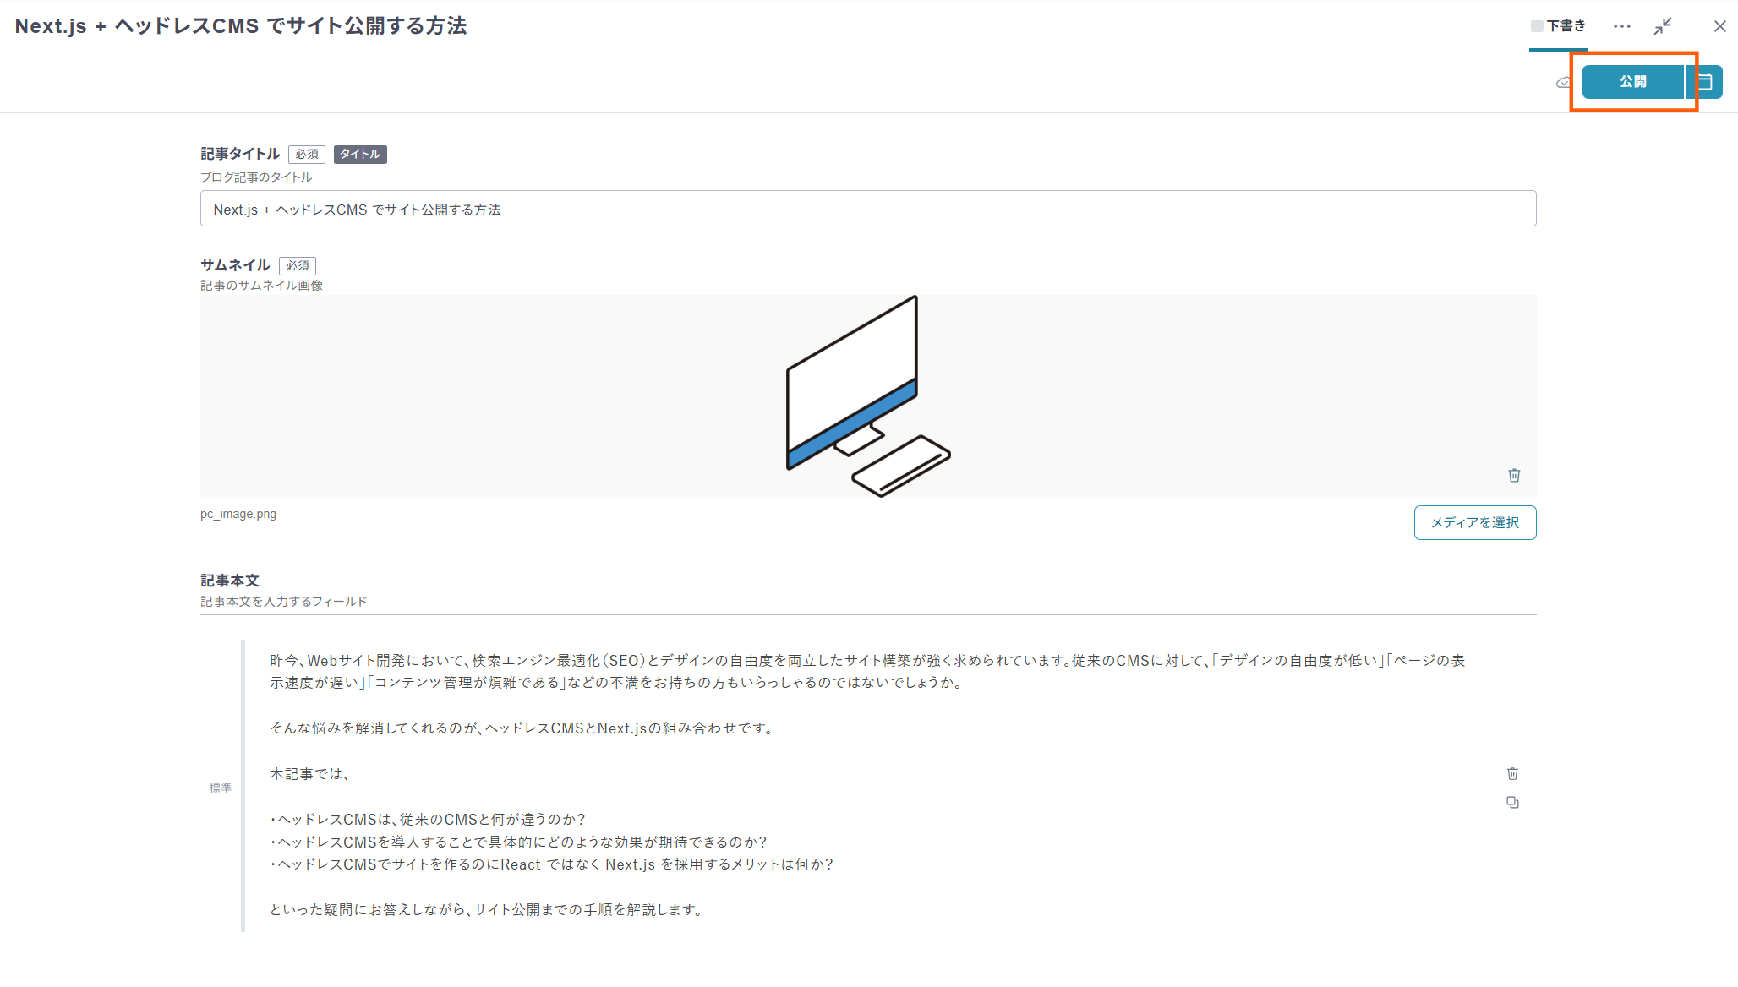Click the line beginning 本記事では
Image resolution: width=1738 pixels, height=987 pixels.
click(309, 773)
